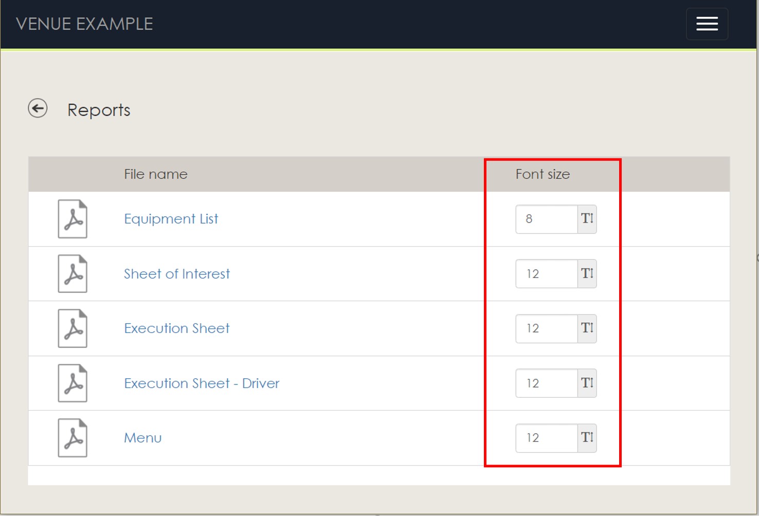
Task: Open the Execution Sheet - Driver report
Action: [x=202, y=383]
